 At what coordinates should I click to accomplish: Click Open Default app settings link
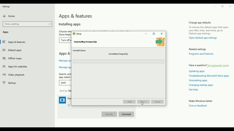pos(203,38)
